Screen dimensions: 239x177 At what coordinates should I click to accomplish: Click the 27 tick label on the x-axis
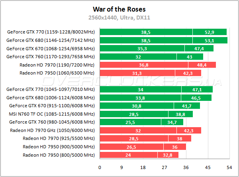pyautogui.click(x=164, y=167)
